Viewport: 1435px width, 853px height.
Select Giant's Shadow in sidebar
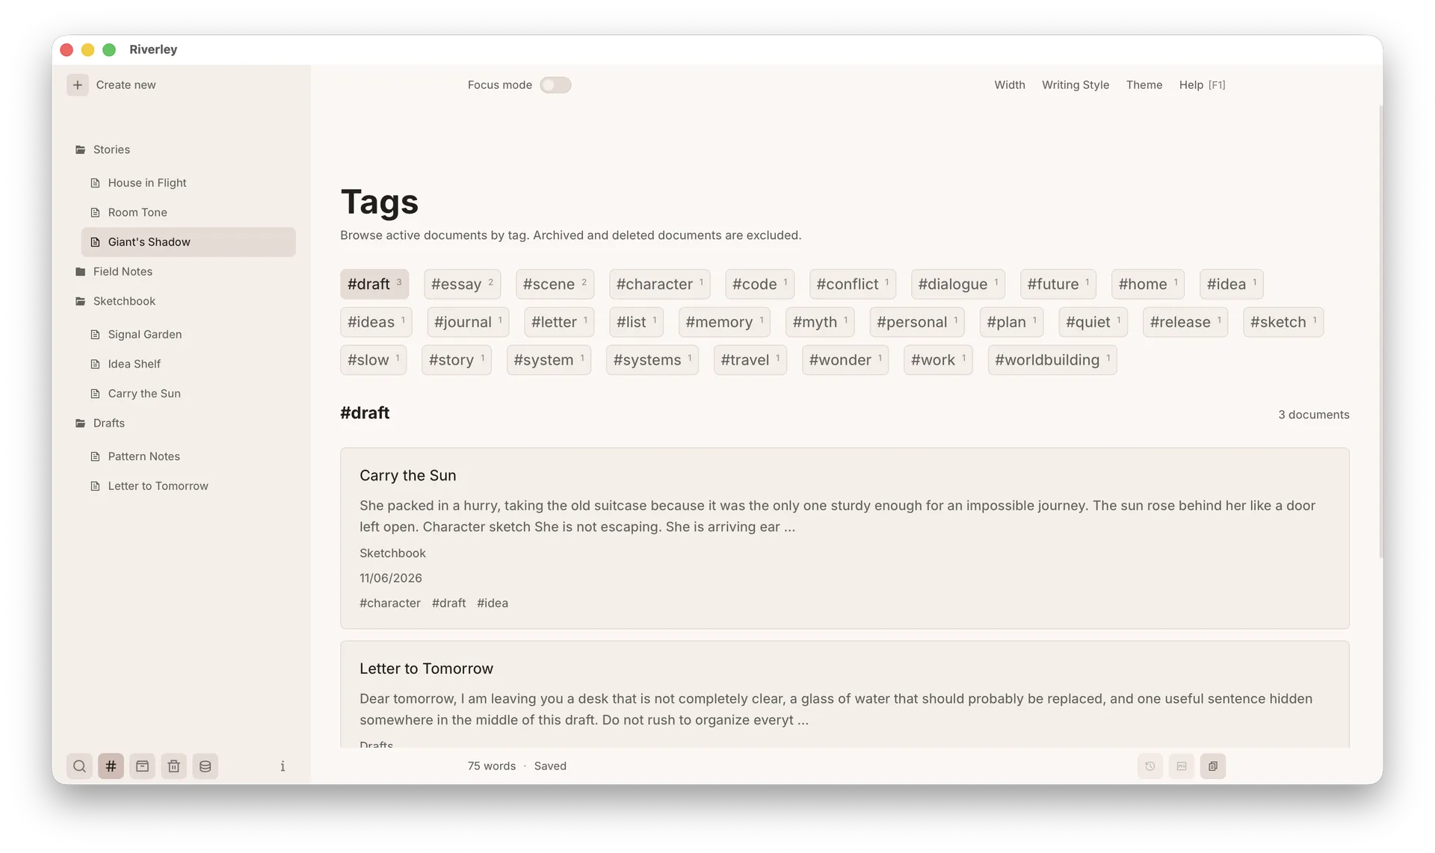[188, 242]
